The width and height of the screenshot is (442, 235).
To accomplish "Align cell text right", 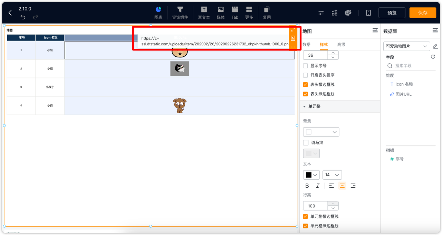I will (x=353, y=186).
